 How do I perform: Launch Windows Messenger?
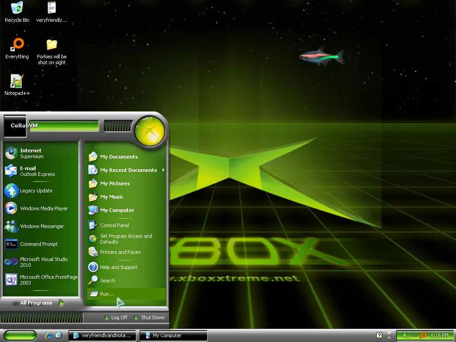pyautogui.click(x=41, y=226)
